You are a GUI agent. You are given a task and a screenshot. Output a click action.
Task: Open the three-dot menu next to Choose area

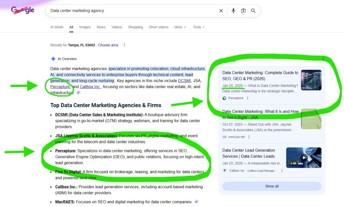(124, 45)
